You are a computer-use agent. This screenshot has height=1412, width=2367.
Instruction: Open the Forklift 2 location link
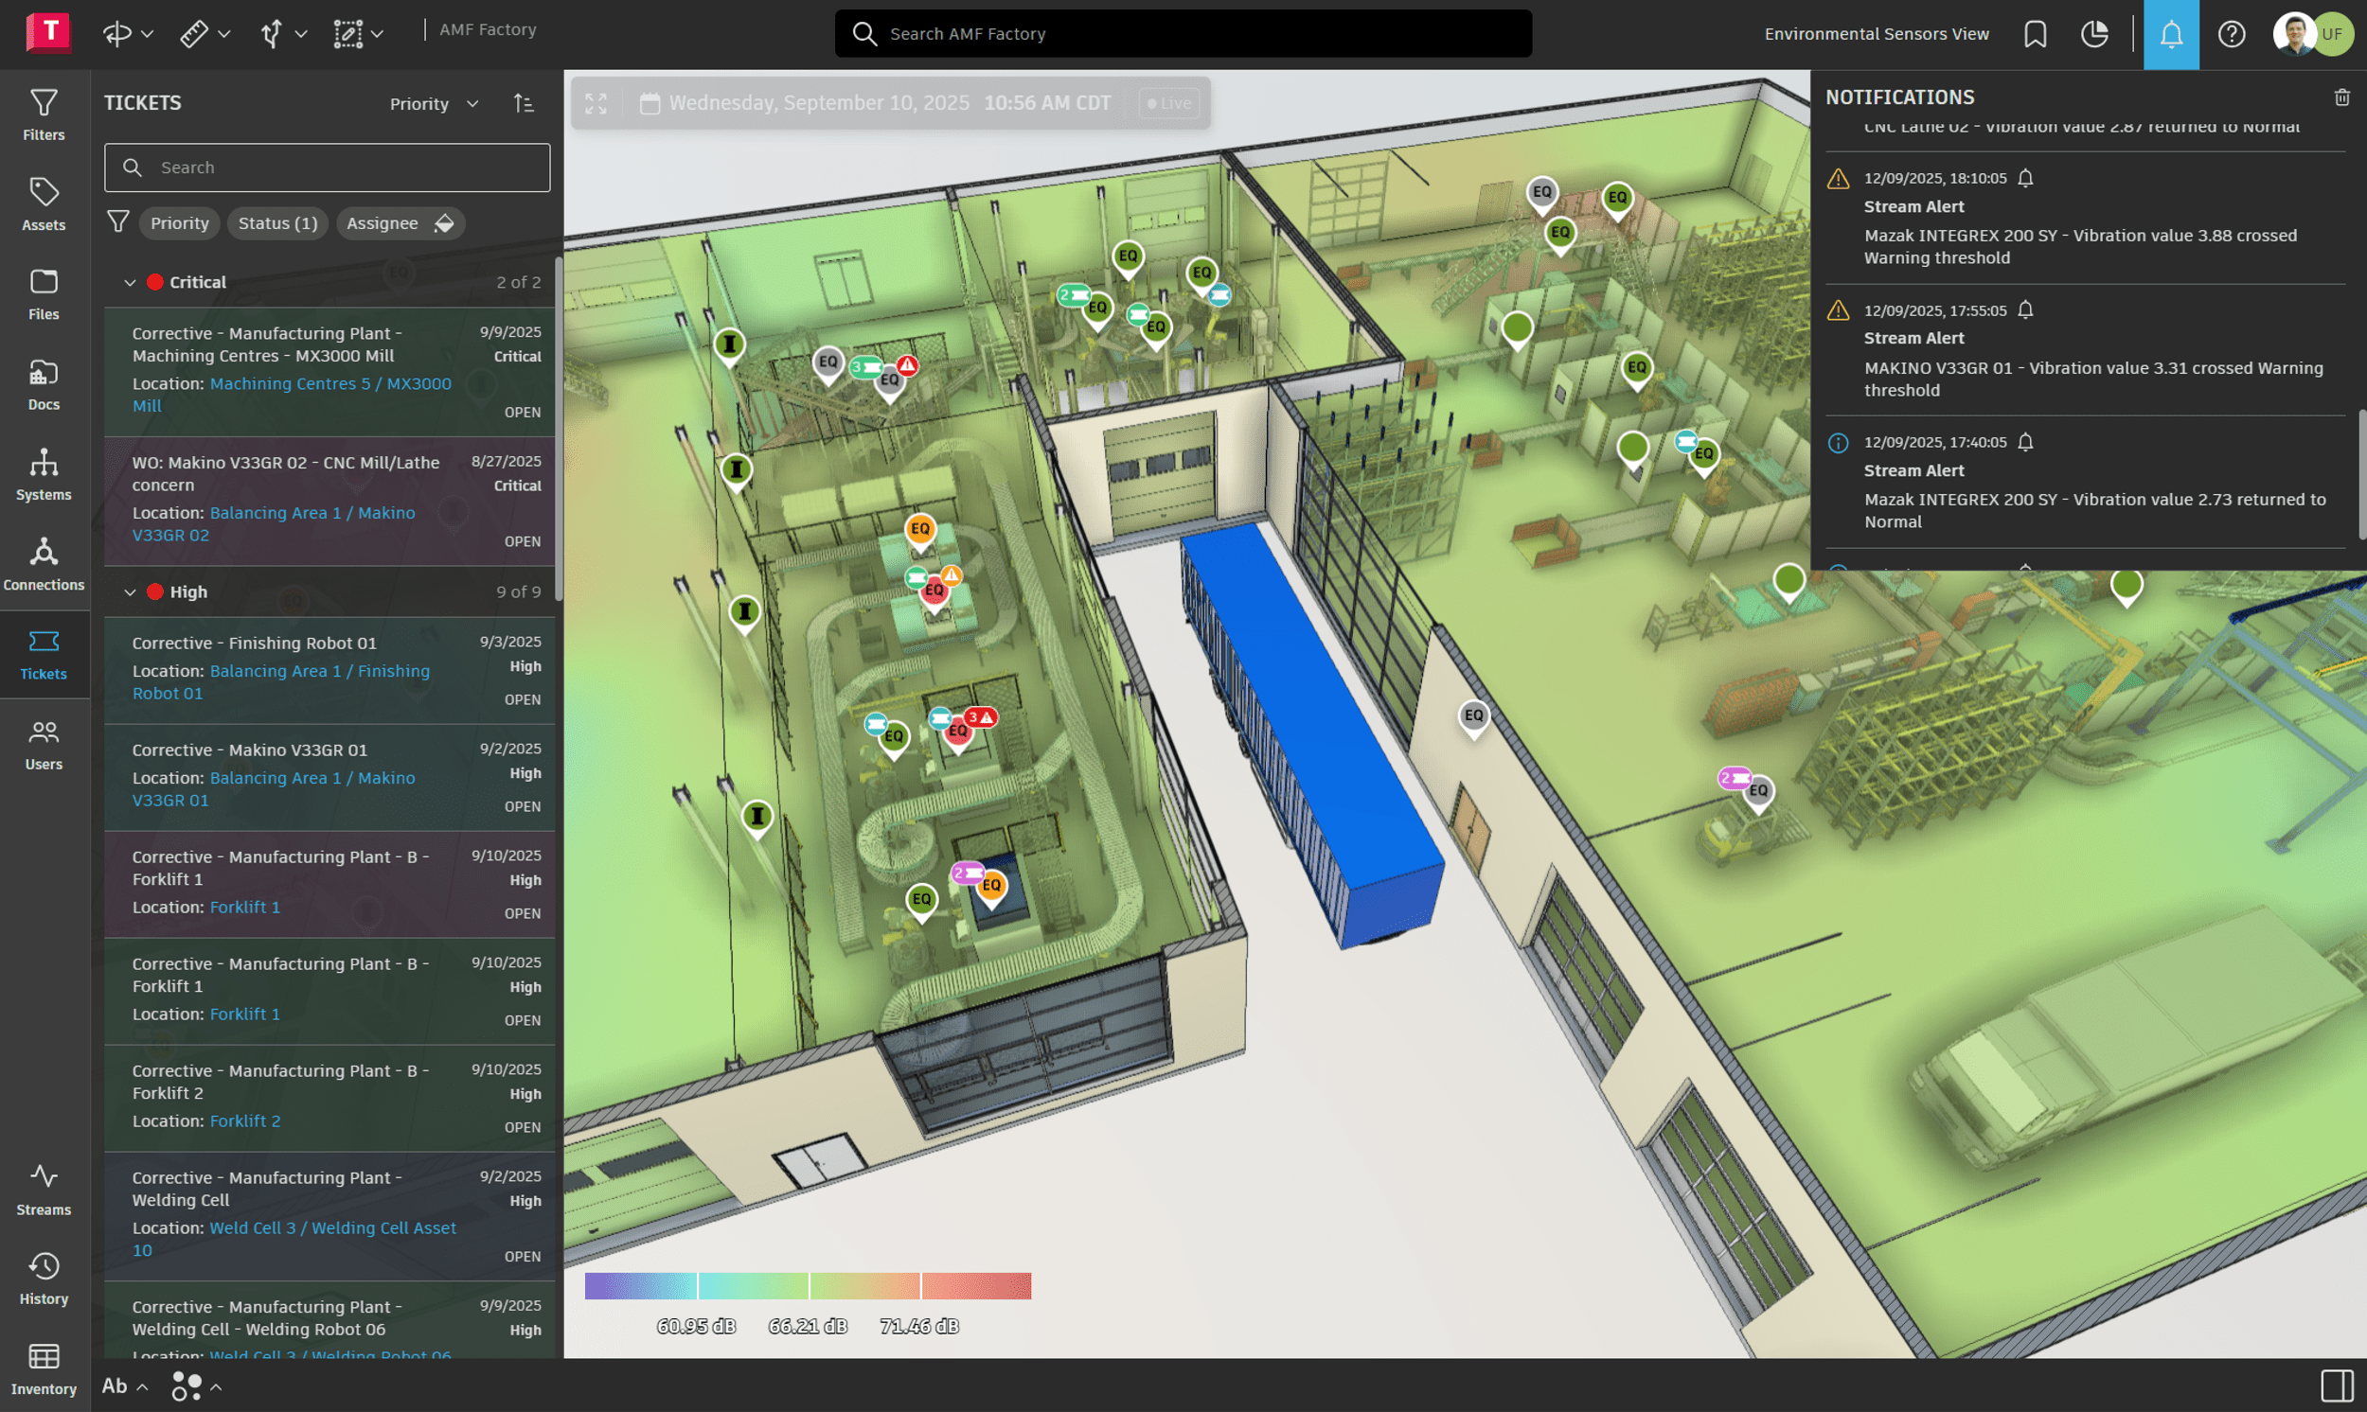click(244, 1121)
